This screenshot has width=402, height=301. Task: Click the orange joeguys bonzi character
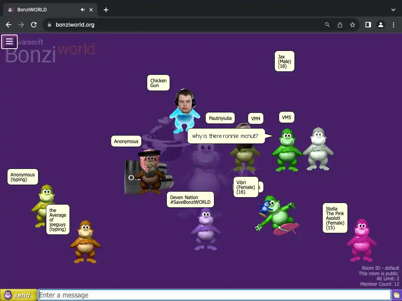pos(85,242)
